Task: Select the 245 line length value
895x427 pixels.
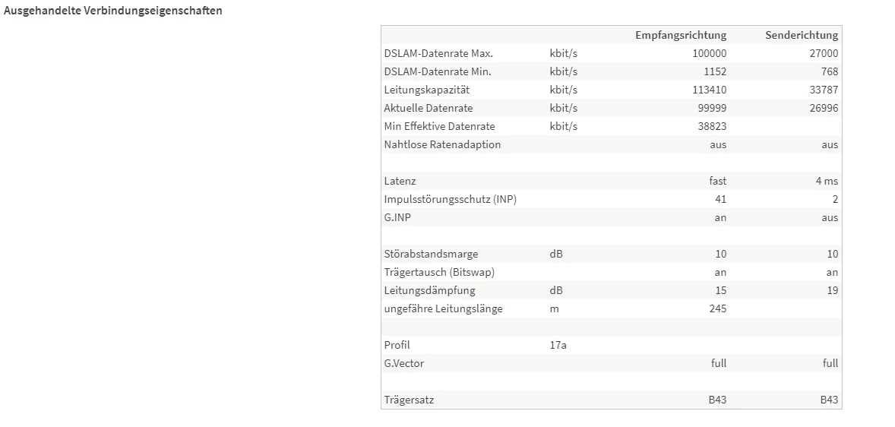Action: click(x=716, y=308)
